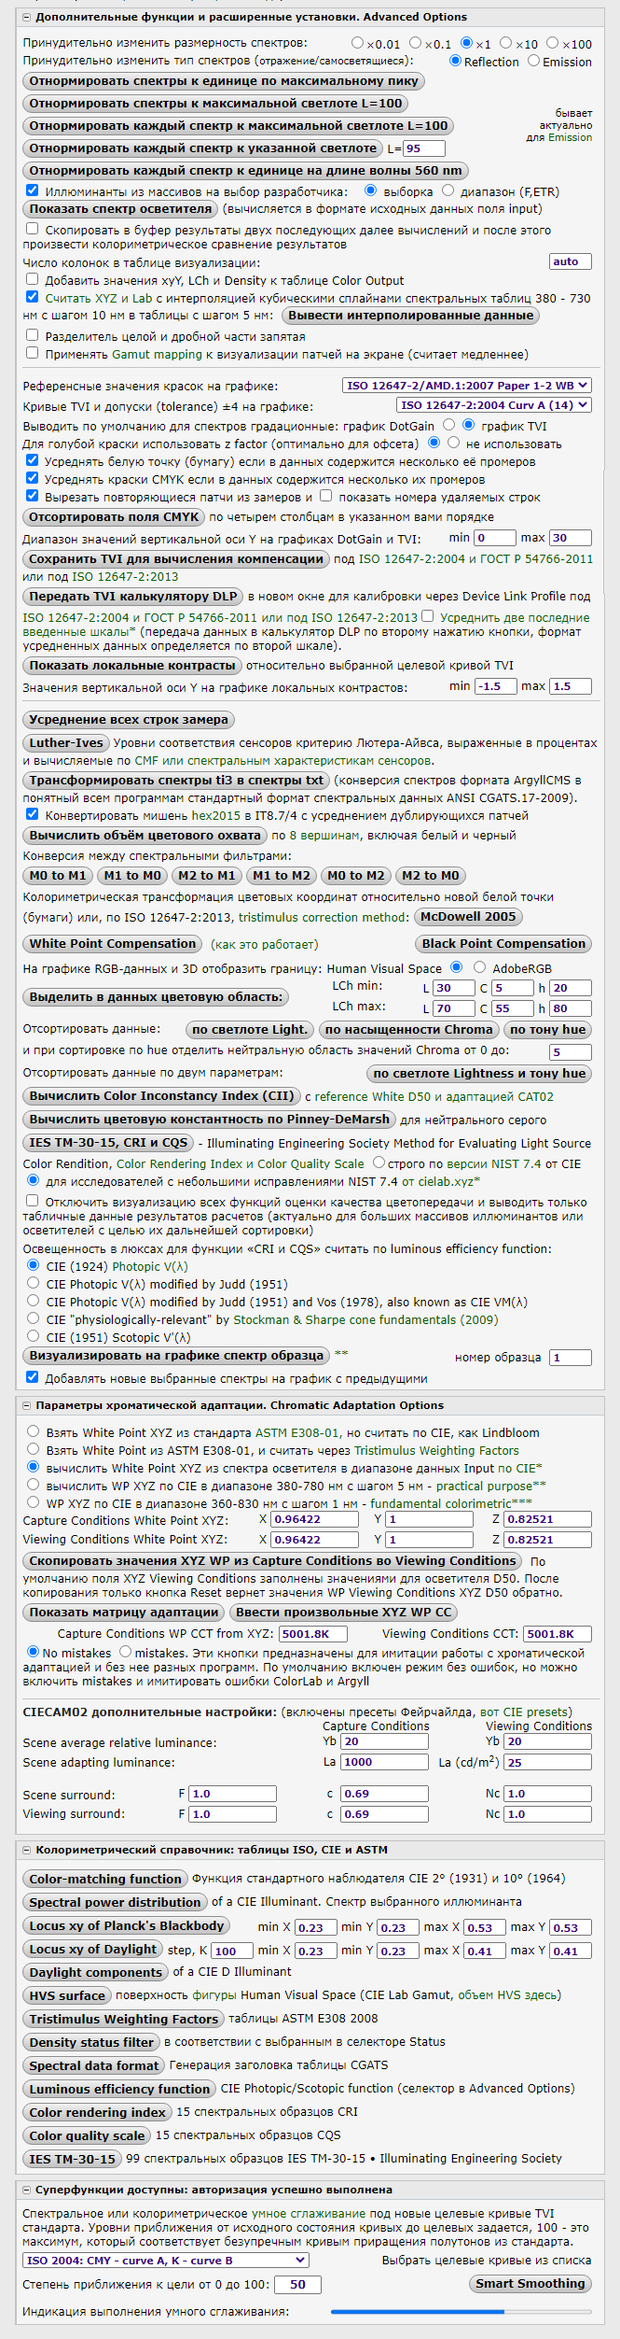Select the Scotopic V'(λ) 1951 radio
The image size is (620, 2339).
click(x=34, y=1336)
